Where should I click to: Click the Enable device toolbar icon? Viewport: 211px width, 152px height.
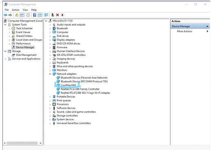click(53, 15)
